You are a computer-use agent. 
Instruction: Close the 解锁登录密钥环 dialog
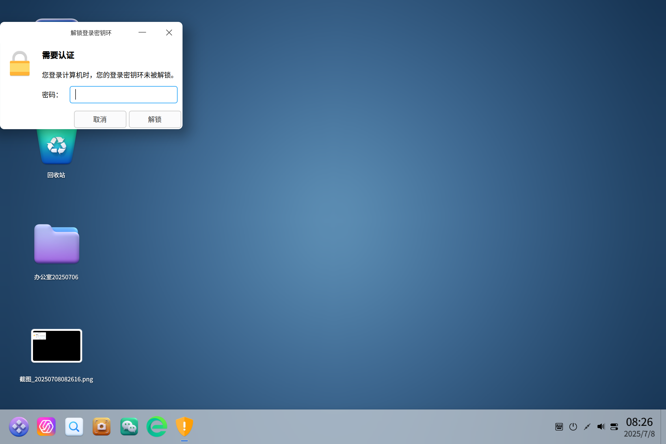pyautogui.click(x=169, y=33)
